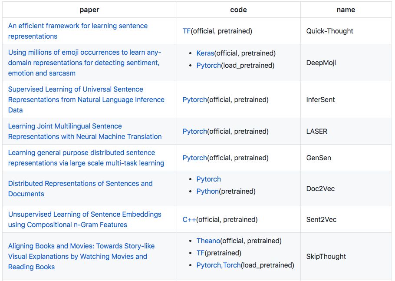
Task: Click the Pytorch link for Doc2Vec
Action: point(208,179)
